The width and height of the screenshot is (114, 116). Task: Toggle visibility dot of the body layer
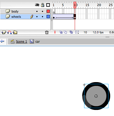pos(37,11)
